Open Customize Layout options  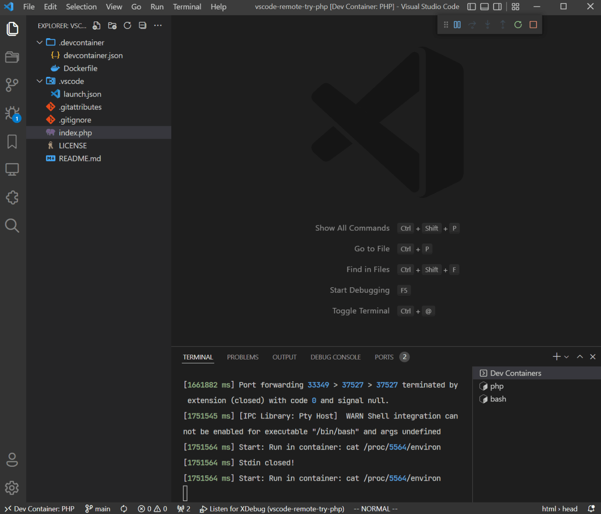[516, 7]
